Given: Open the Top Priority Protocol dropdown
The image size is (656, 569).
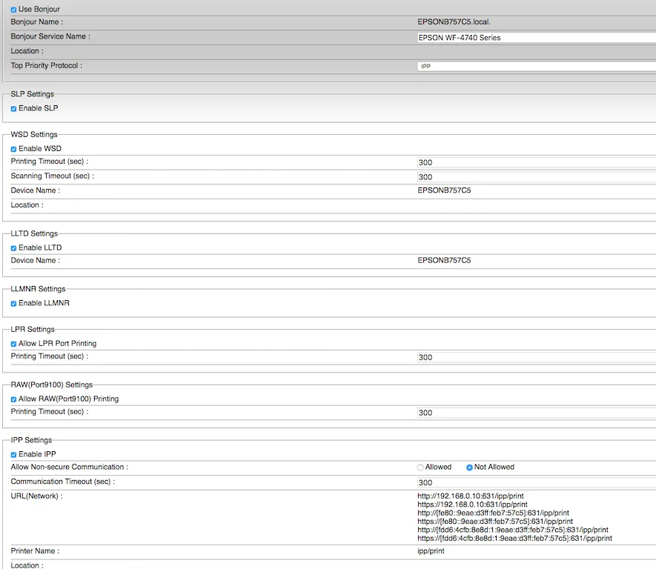Looking at the screenshot, I should click(537, 66).
